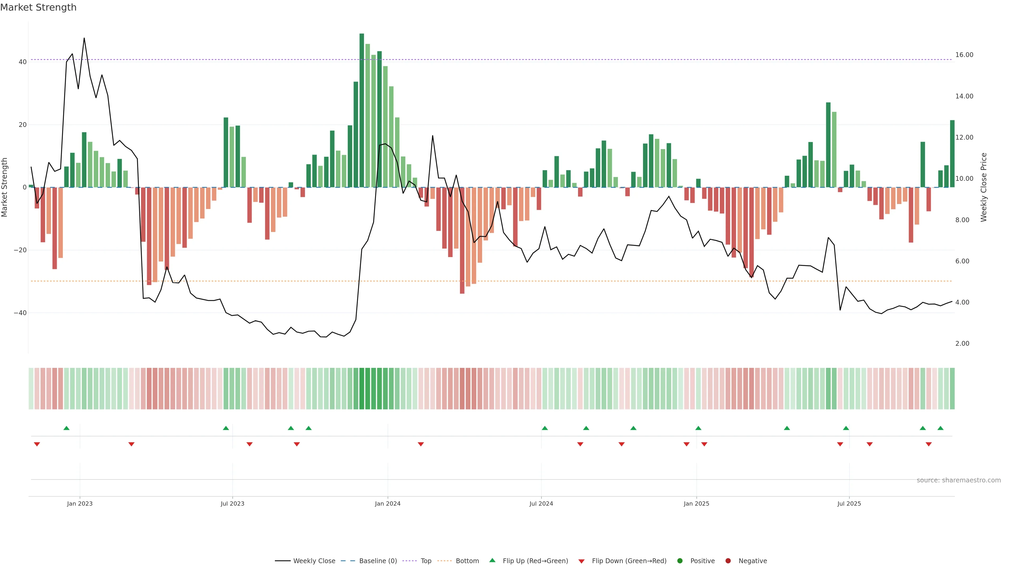Click the flip-down triangle just after Jan 2024
Image resolution: width=1014 pixels, height=570 pixels.
pos(421,444)
